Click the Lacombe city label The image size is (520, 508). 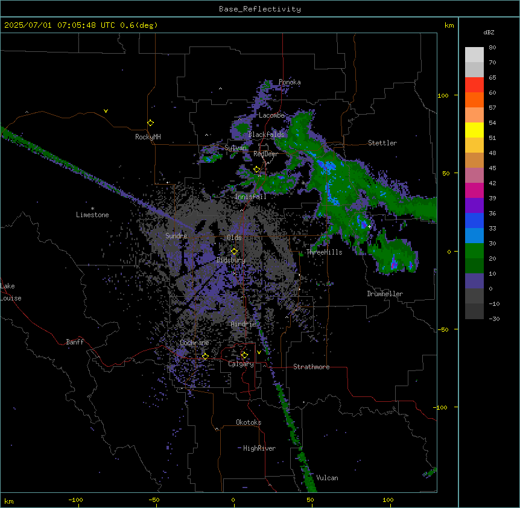[271, 115]
